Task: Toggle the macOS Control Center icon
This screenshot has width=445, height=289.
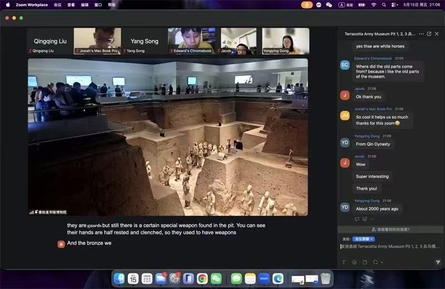Action: (394, 5)
